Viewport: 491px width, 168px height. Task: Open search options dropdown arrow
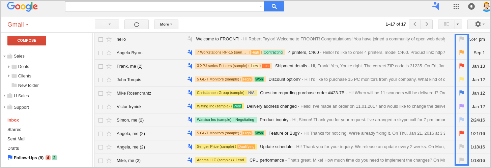[x=261, y=6]
